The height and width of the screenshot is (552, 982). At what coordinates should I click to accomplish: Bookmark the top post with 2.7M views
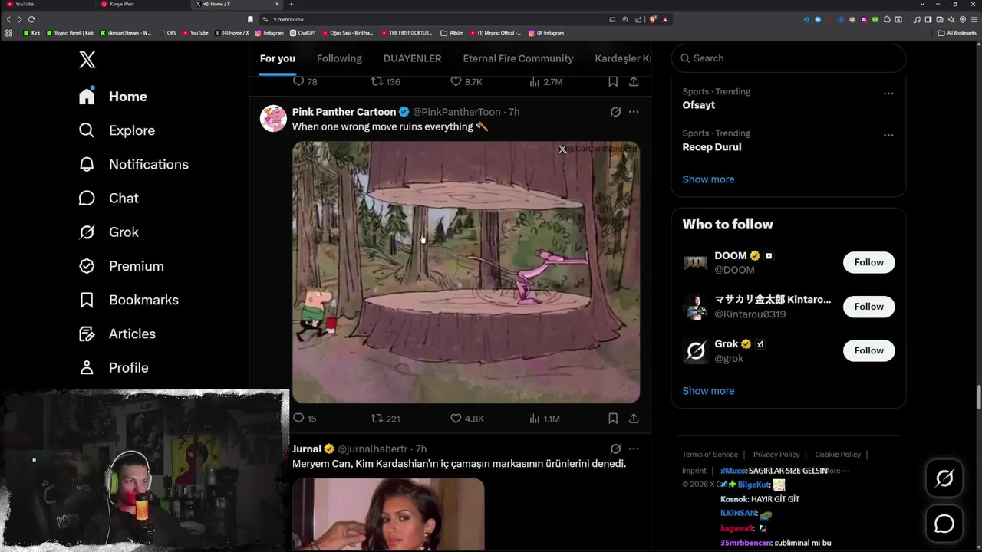pos(613,81)
